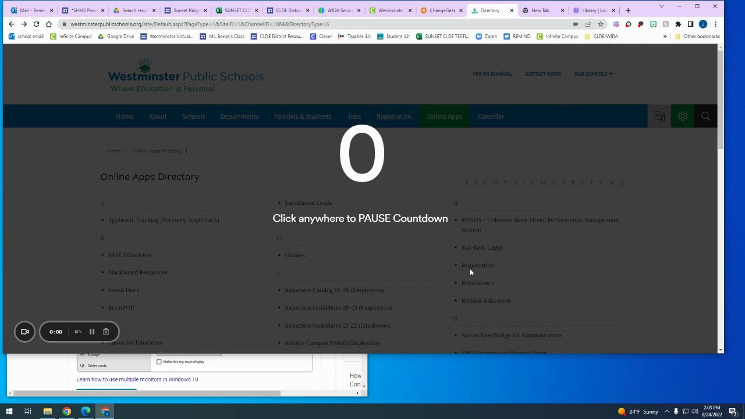Click the recorder camera toggle button
This screenshot has height=419, width=745.
(24, 332)
